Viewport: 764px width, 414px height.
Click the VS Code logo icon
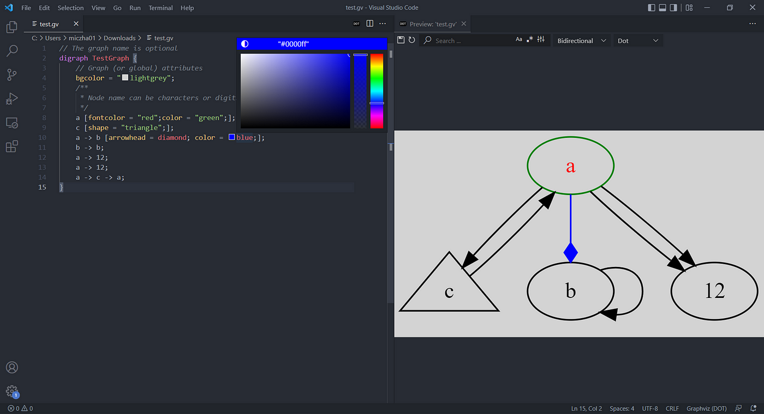[x=9, y=8]
